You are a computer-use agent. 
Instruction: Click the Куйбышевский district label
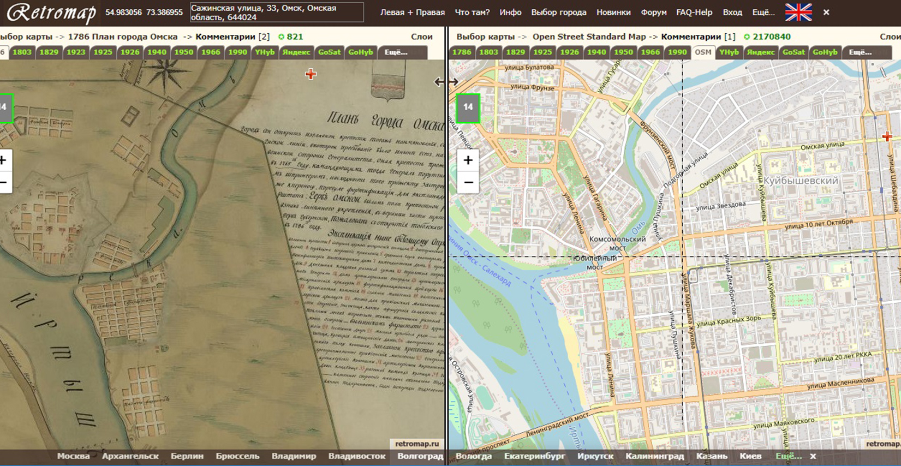coord(801,181)
